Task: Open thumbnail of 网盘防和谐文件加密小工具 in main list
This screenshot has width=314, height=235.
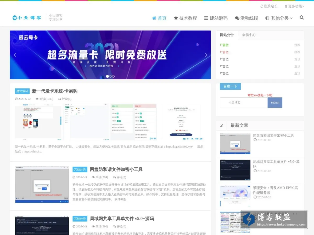Action: click(42, 185)
